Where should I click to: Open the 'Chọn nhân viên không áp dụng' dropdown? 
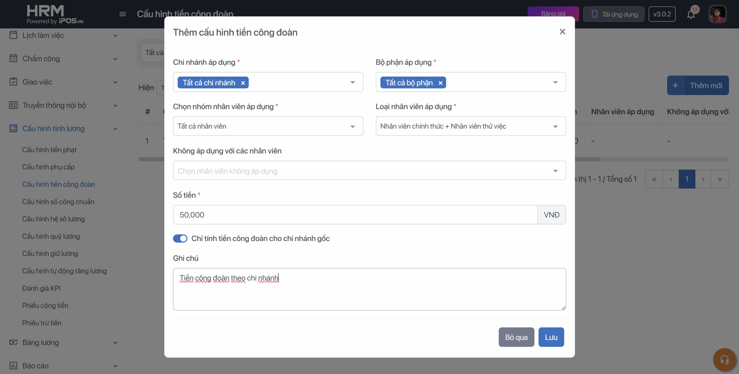point(369,171)
